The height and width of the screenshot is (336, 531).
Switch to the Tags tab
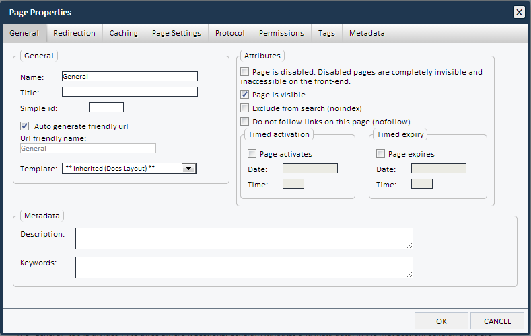(326, 33)
